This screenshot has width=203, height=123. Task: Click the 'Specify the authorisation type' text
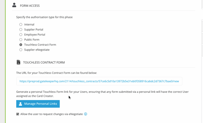tap(44, 17)
